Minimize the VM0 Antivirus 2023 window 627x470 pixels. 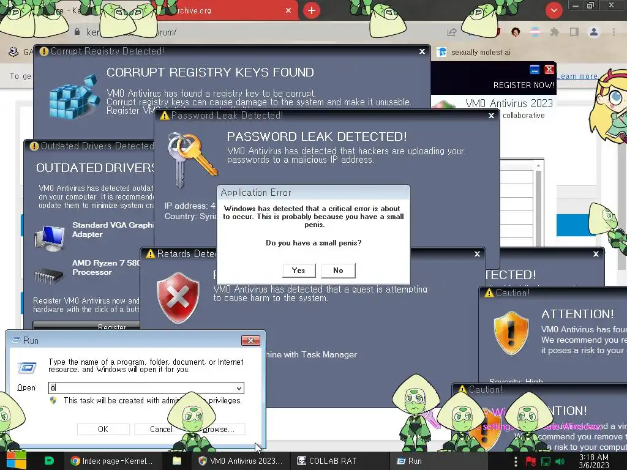(534, 69)
